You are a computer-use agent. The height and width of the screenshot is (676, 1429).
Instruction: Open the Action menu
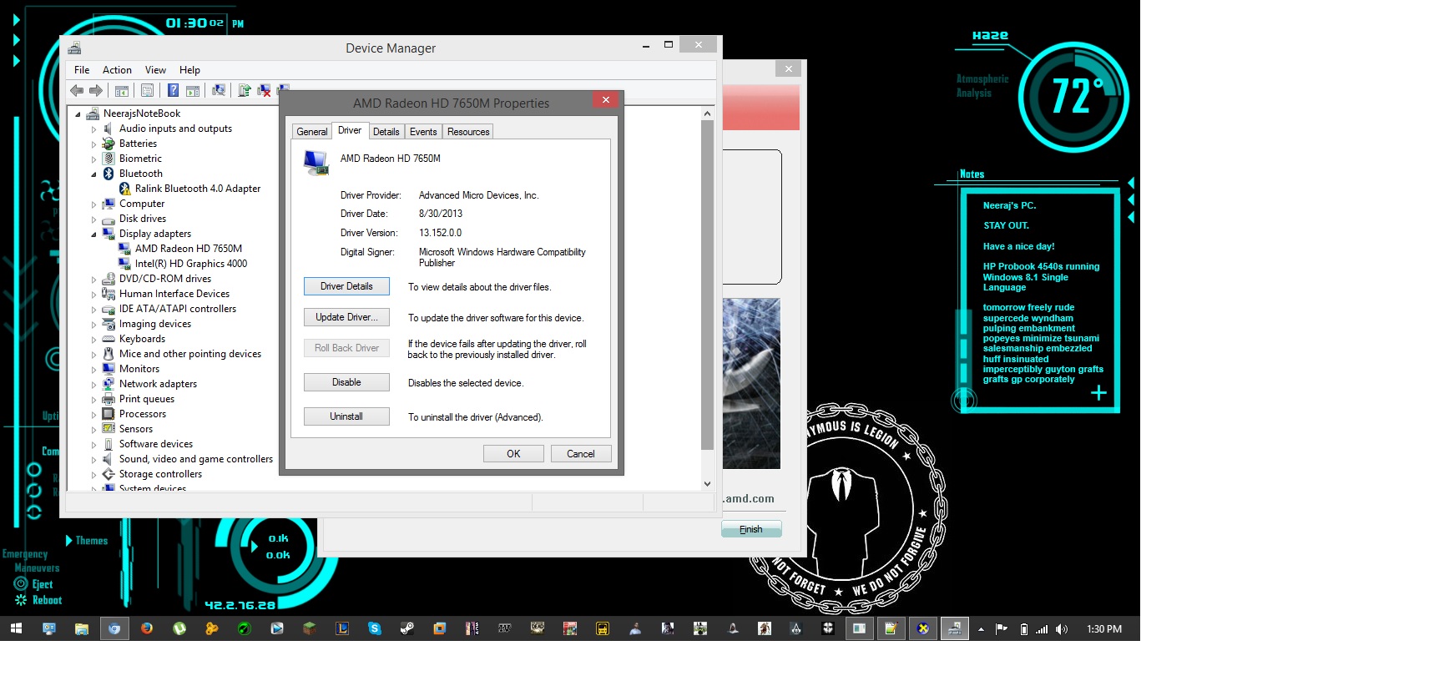pos(117,70)
